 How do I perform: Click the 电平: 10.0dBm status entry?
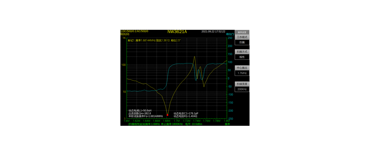tap(194, 124)
